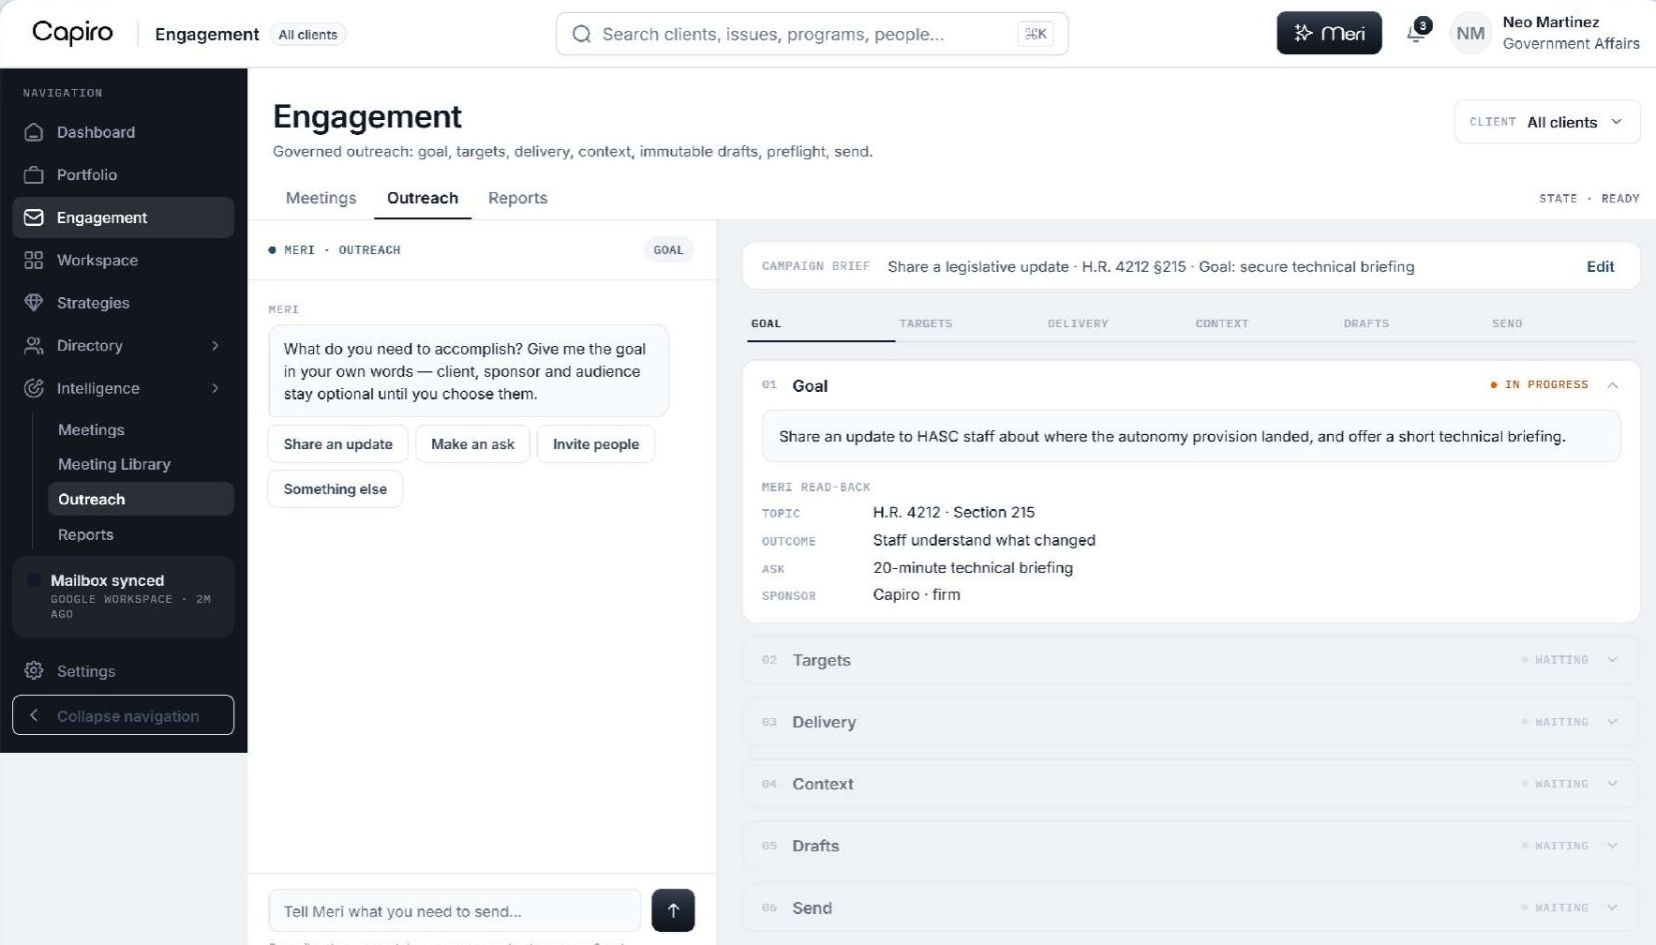Click the Make an ask suggestion

click(472, 444)
